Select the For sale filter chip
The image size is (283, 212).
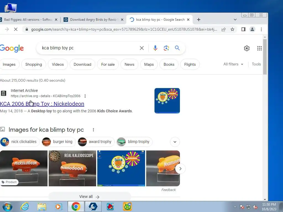(x=108, y=64)
